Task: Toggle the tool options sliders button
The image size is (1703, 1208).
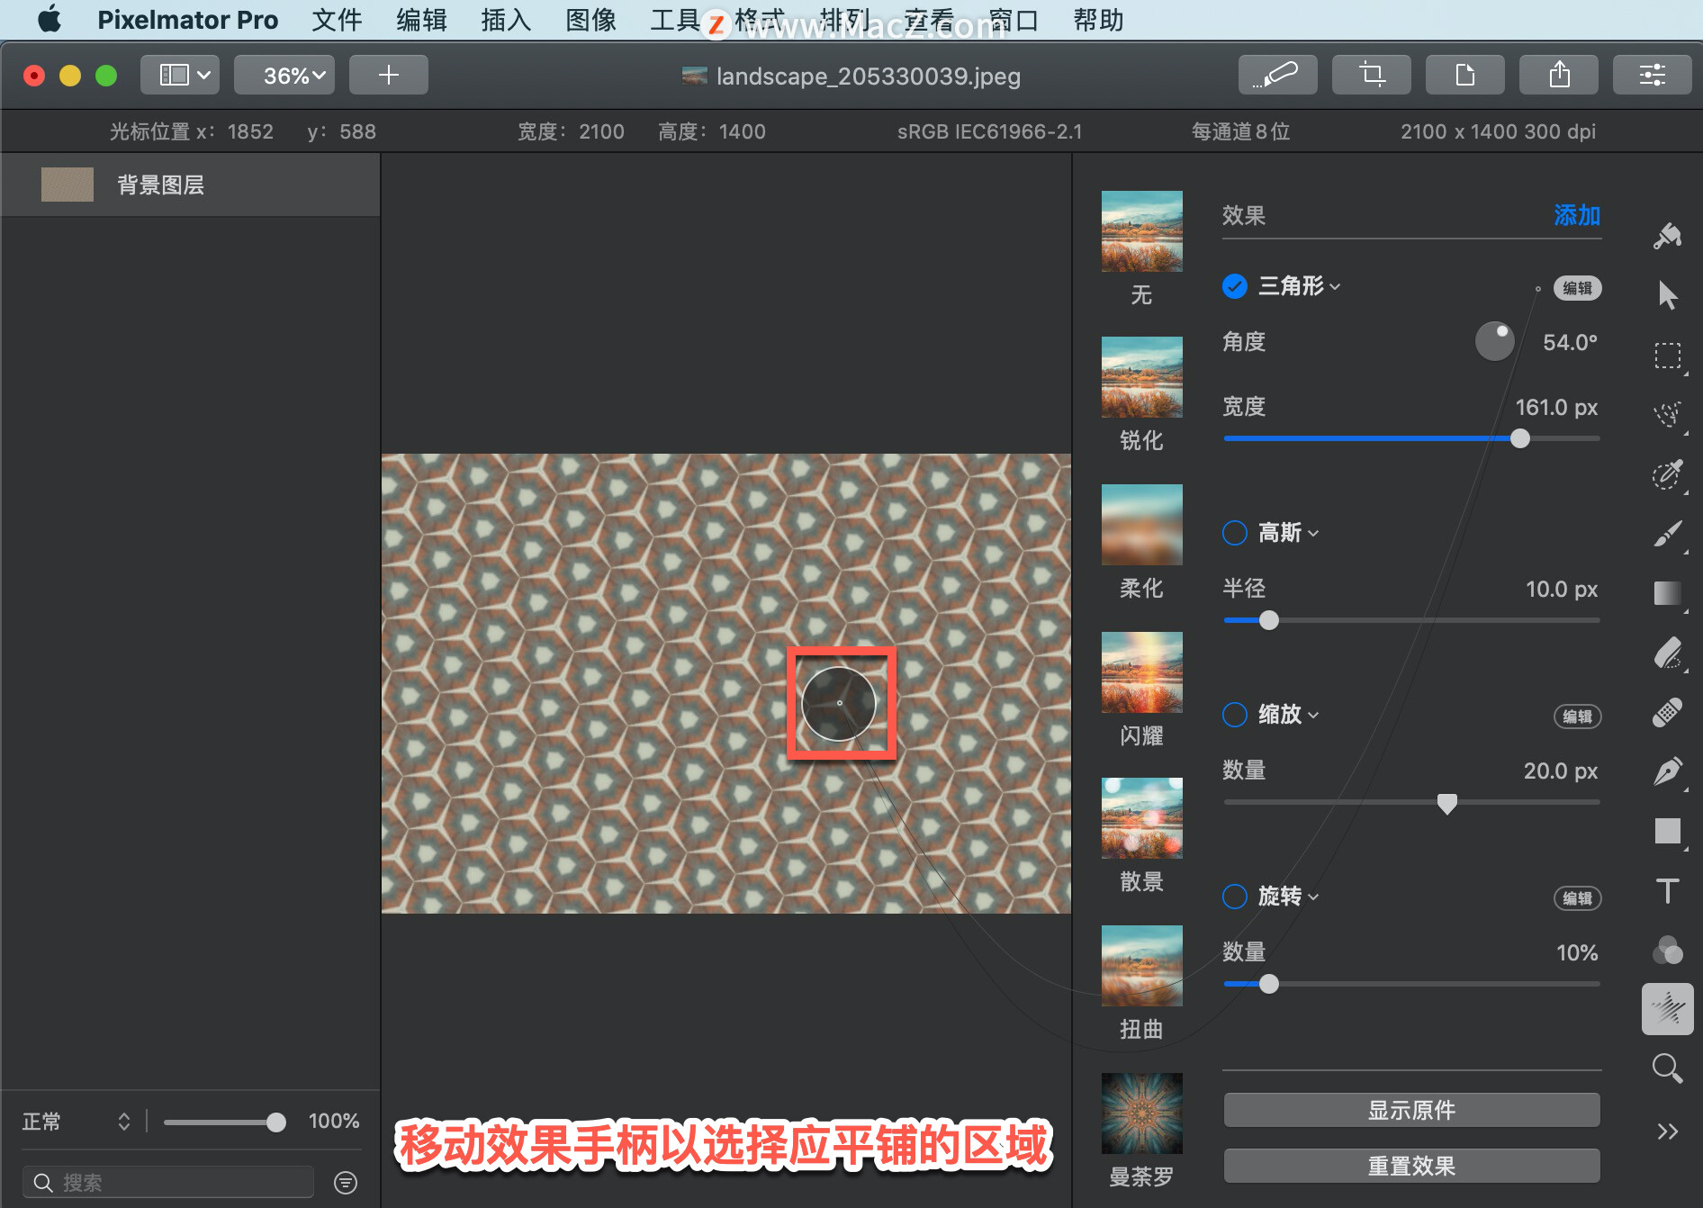Action: [x=1652, y=75]
